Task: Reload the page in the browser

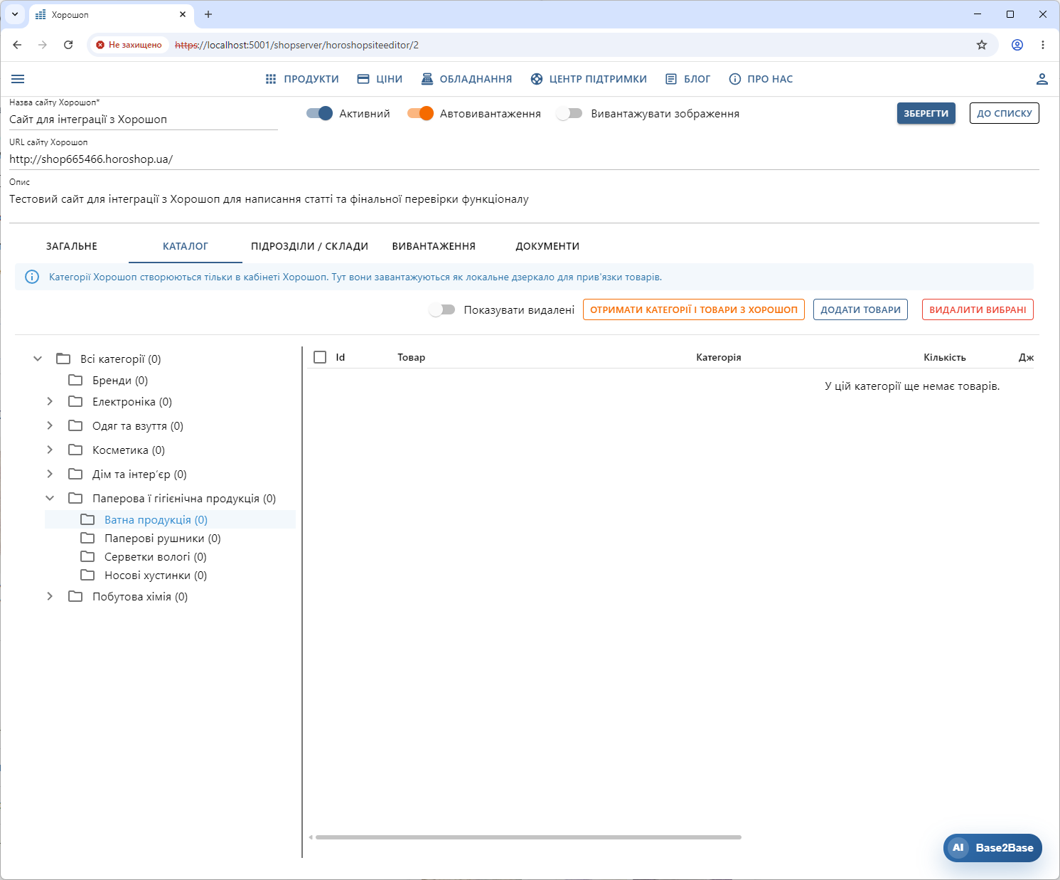Action: (x=68, y=45)
